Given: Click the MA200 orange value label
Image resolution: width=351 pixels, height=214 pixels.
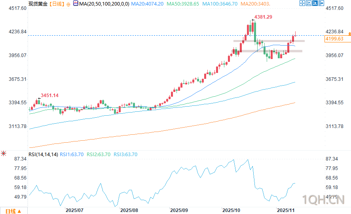Looking at the screenshot, I should (x=255, y=4).
